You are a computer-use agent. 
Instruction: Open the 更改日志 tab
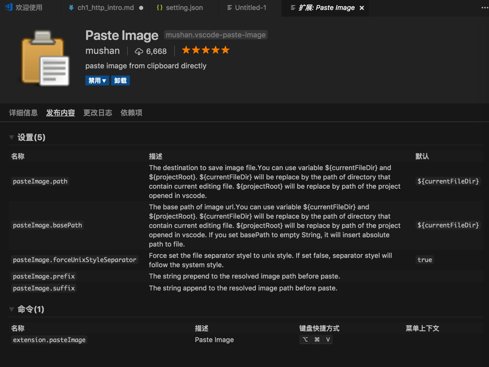(x=98, y=113)
